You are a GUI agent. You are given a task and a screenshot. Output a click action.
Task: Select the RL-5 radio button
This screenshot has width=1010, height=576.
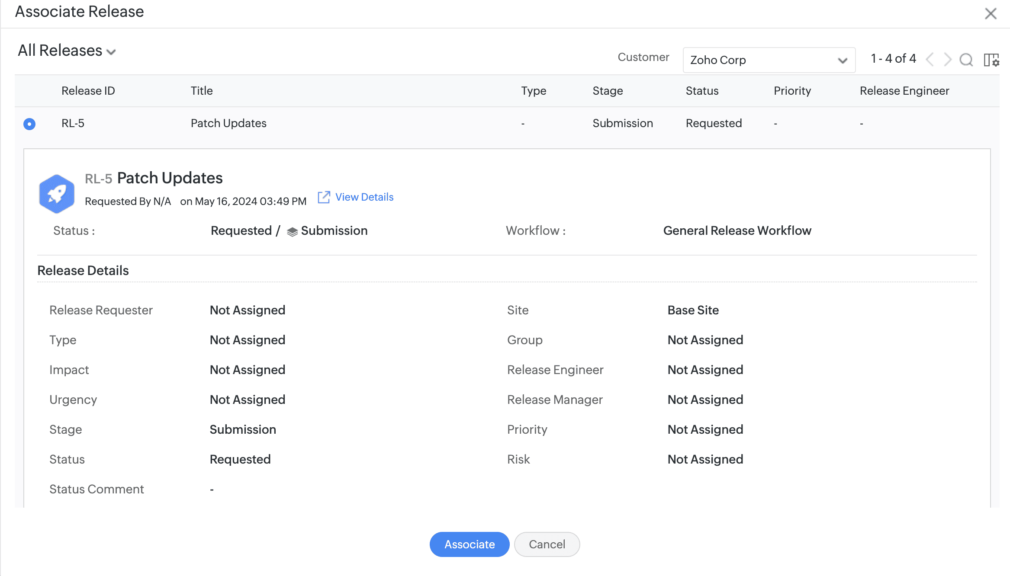pyautogui.click(x=29, y=124)
